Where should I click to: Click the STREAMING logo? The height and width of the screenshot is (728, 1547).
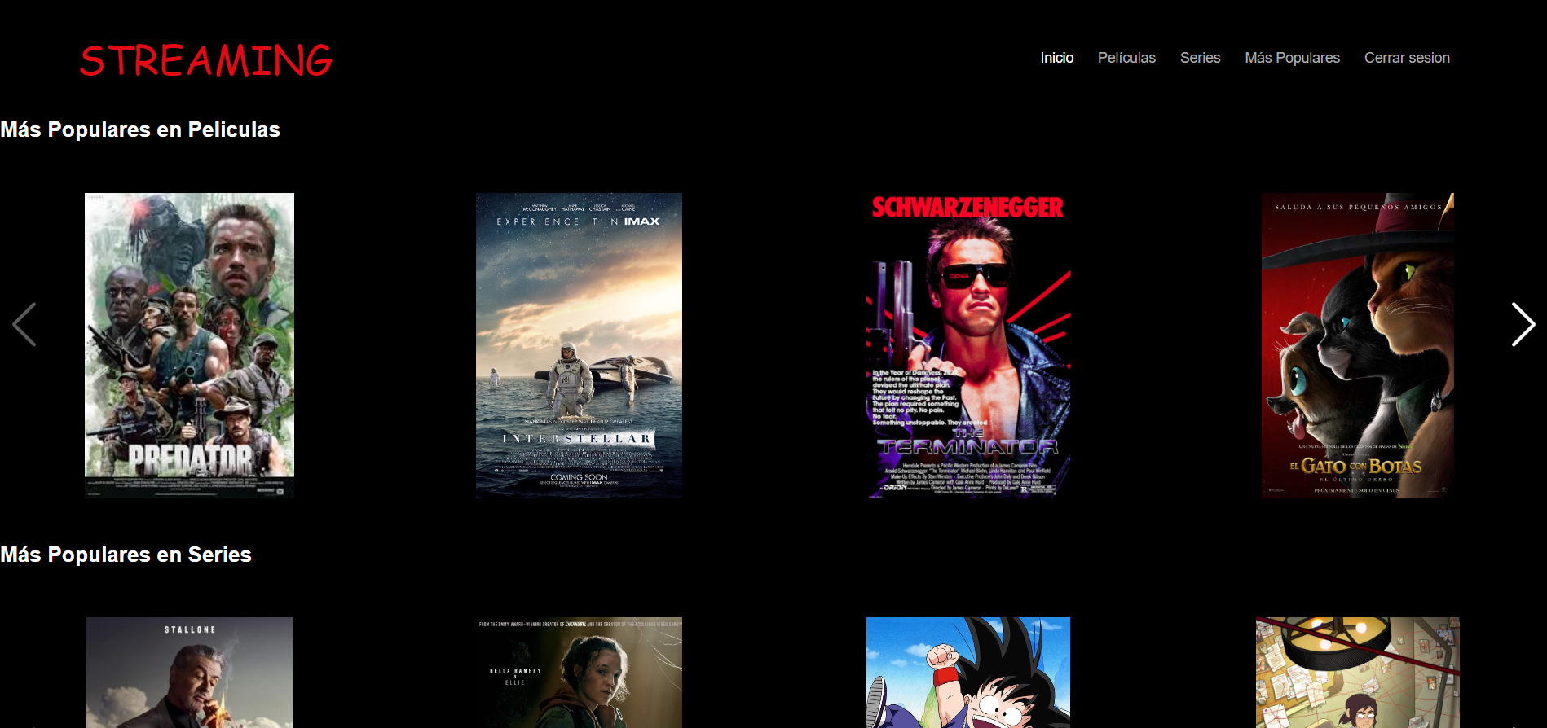pos(206,60)
